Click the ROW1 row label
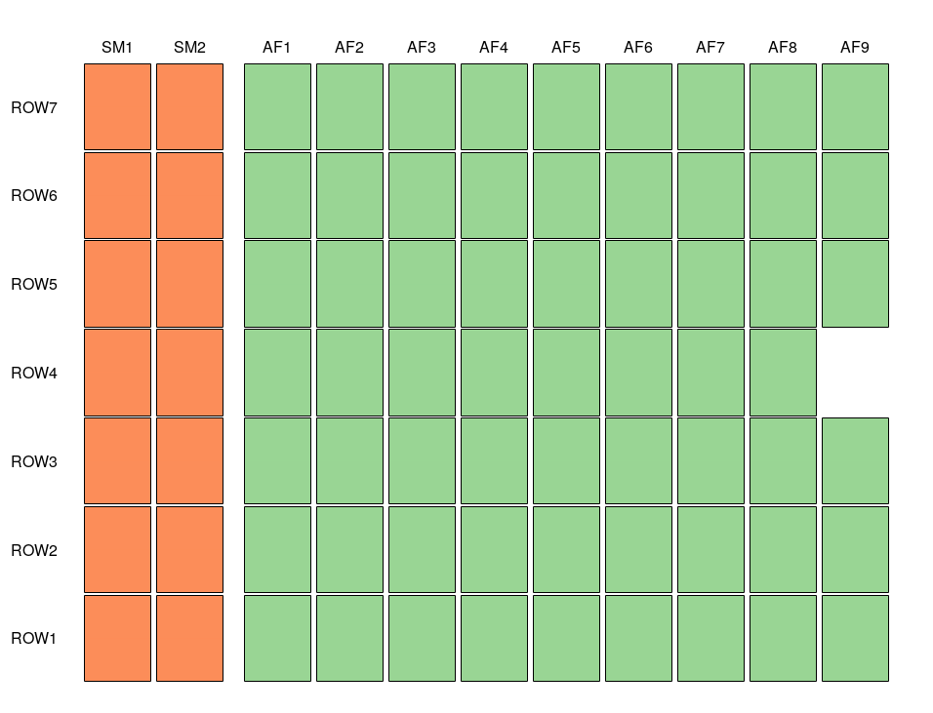The width and height of the screenshot is (933, 713). (x=34, y=638)
